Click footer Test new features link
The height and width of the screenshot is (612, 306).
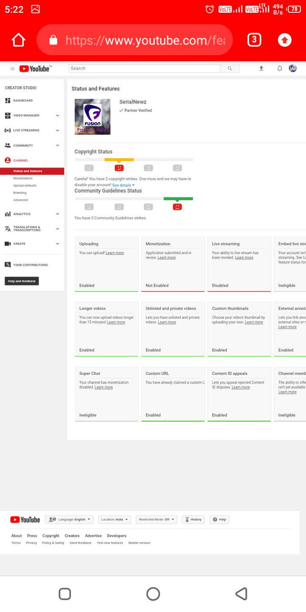pyautogui.click(x=110, y=543)
